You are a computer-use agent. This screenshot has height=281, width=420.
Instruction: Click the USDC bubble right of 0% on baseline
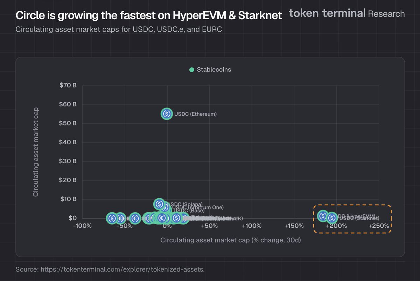pyautogui.click(x=176, y=218)
